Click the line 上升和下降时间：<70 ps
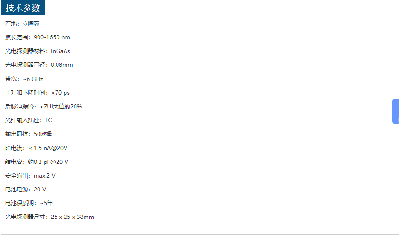399x235 pixels. coord(38,93)
